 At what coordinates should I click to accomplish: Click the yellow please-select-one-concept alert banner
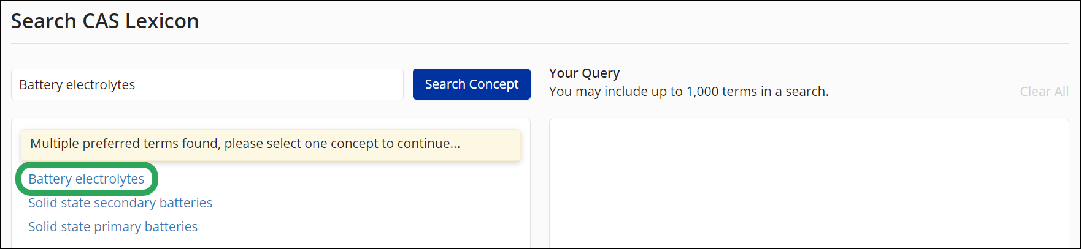coord(271,144)
